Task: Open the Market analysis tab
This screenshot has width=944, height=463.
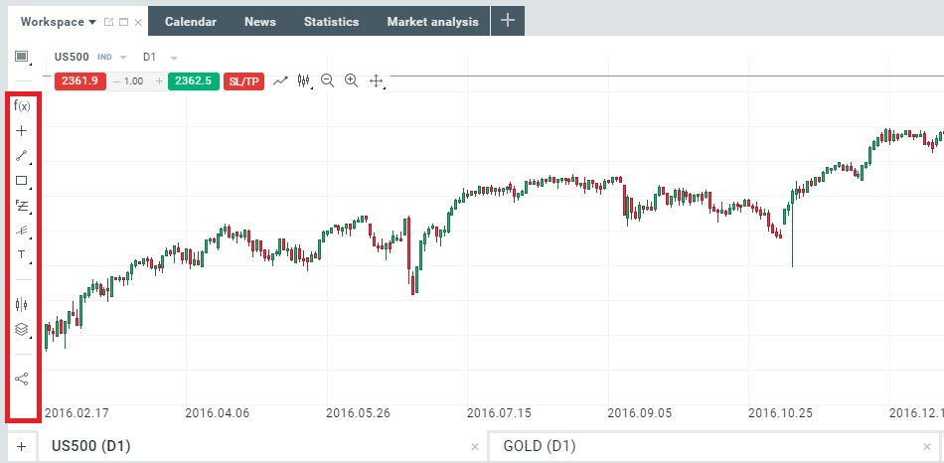Action: coord(432,21)
